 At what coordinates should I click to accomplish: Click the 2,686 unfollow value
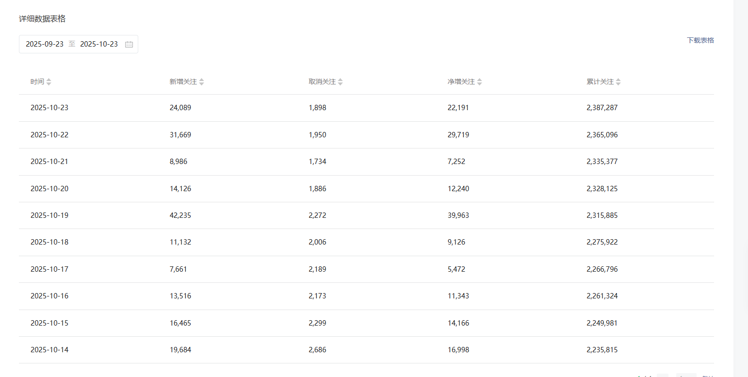point(317,350)
